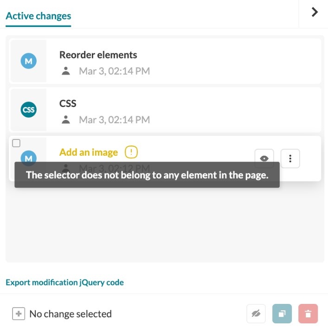328x328 pixels.
Task: Collapse the panel with the right chevron
Action: pyautogui.click(x=315, y=12)
